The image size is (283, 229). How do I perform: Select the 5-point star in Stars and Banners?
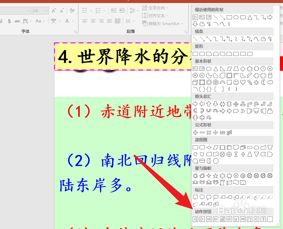point(215,176)
